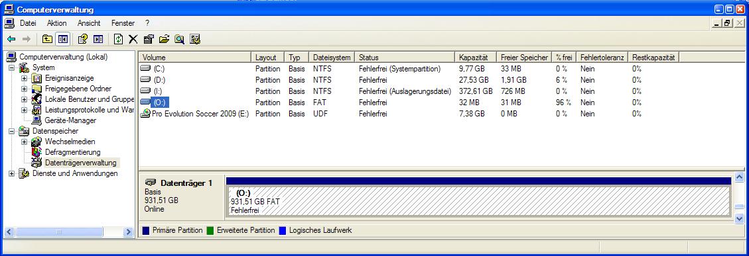This screenshot has height=256, width=749.
Task: Select Freigegebene Ordner tree node
Action: point(78,89)
